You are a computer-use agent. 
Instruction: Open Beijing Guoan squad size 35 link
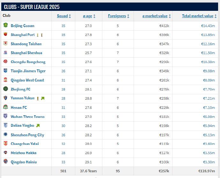tap(63, 26)
